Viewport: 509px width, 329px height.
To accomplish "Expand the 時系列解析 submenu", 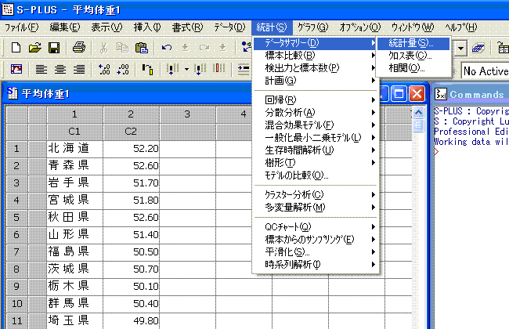I will pos(316,264).
